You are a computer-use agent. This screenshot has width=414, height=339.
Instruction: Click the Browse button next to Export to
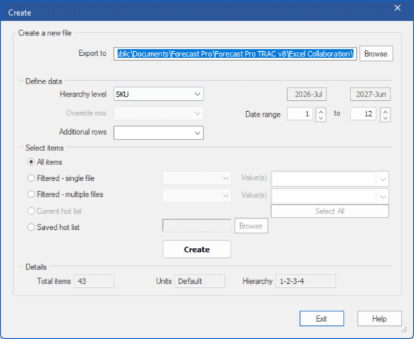pos(376,54)
